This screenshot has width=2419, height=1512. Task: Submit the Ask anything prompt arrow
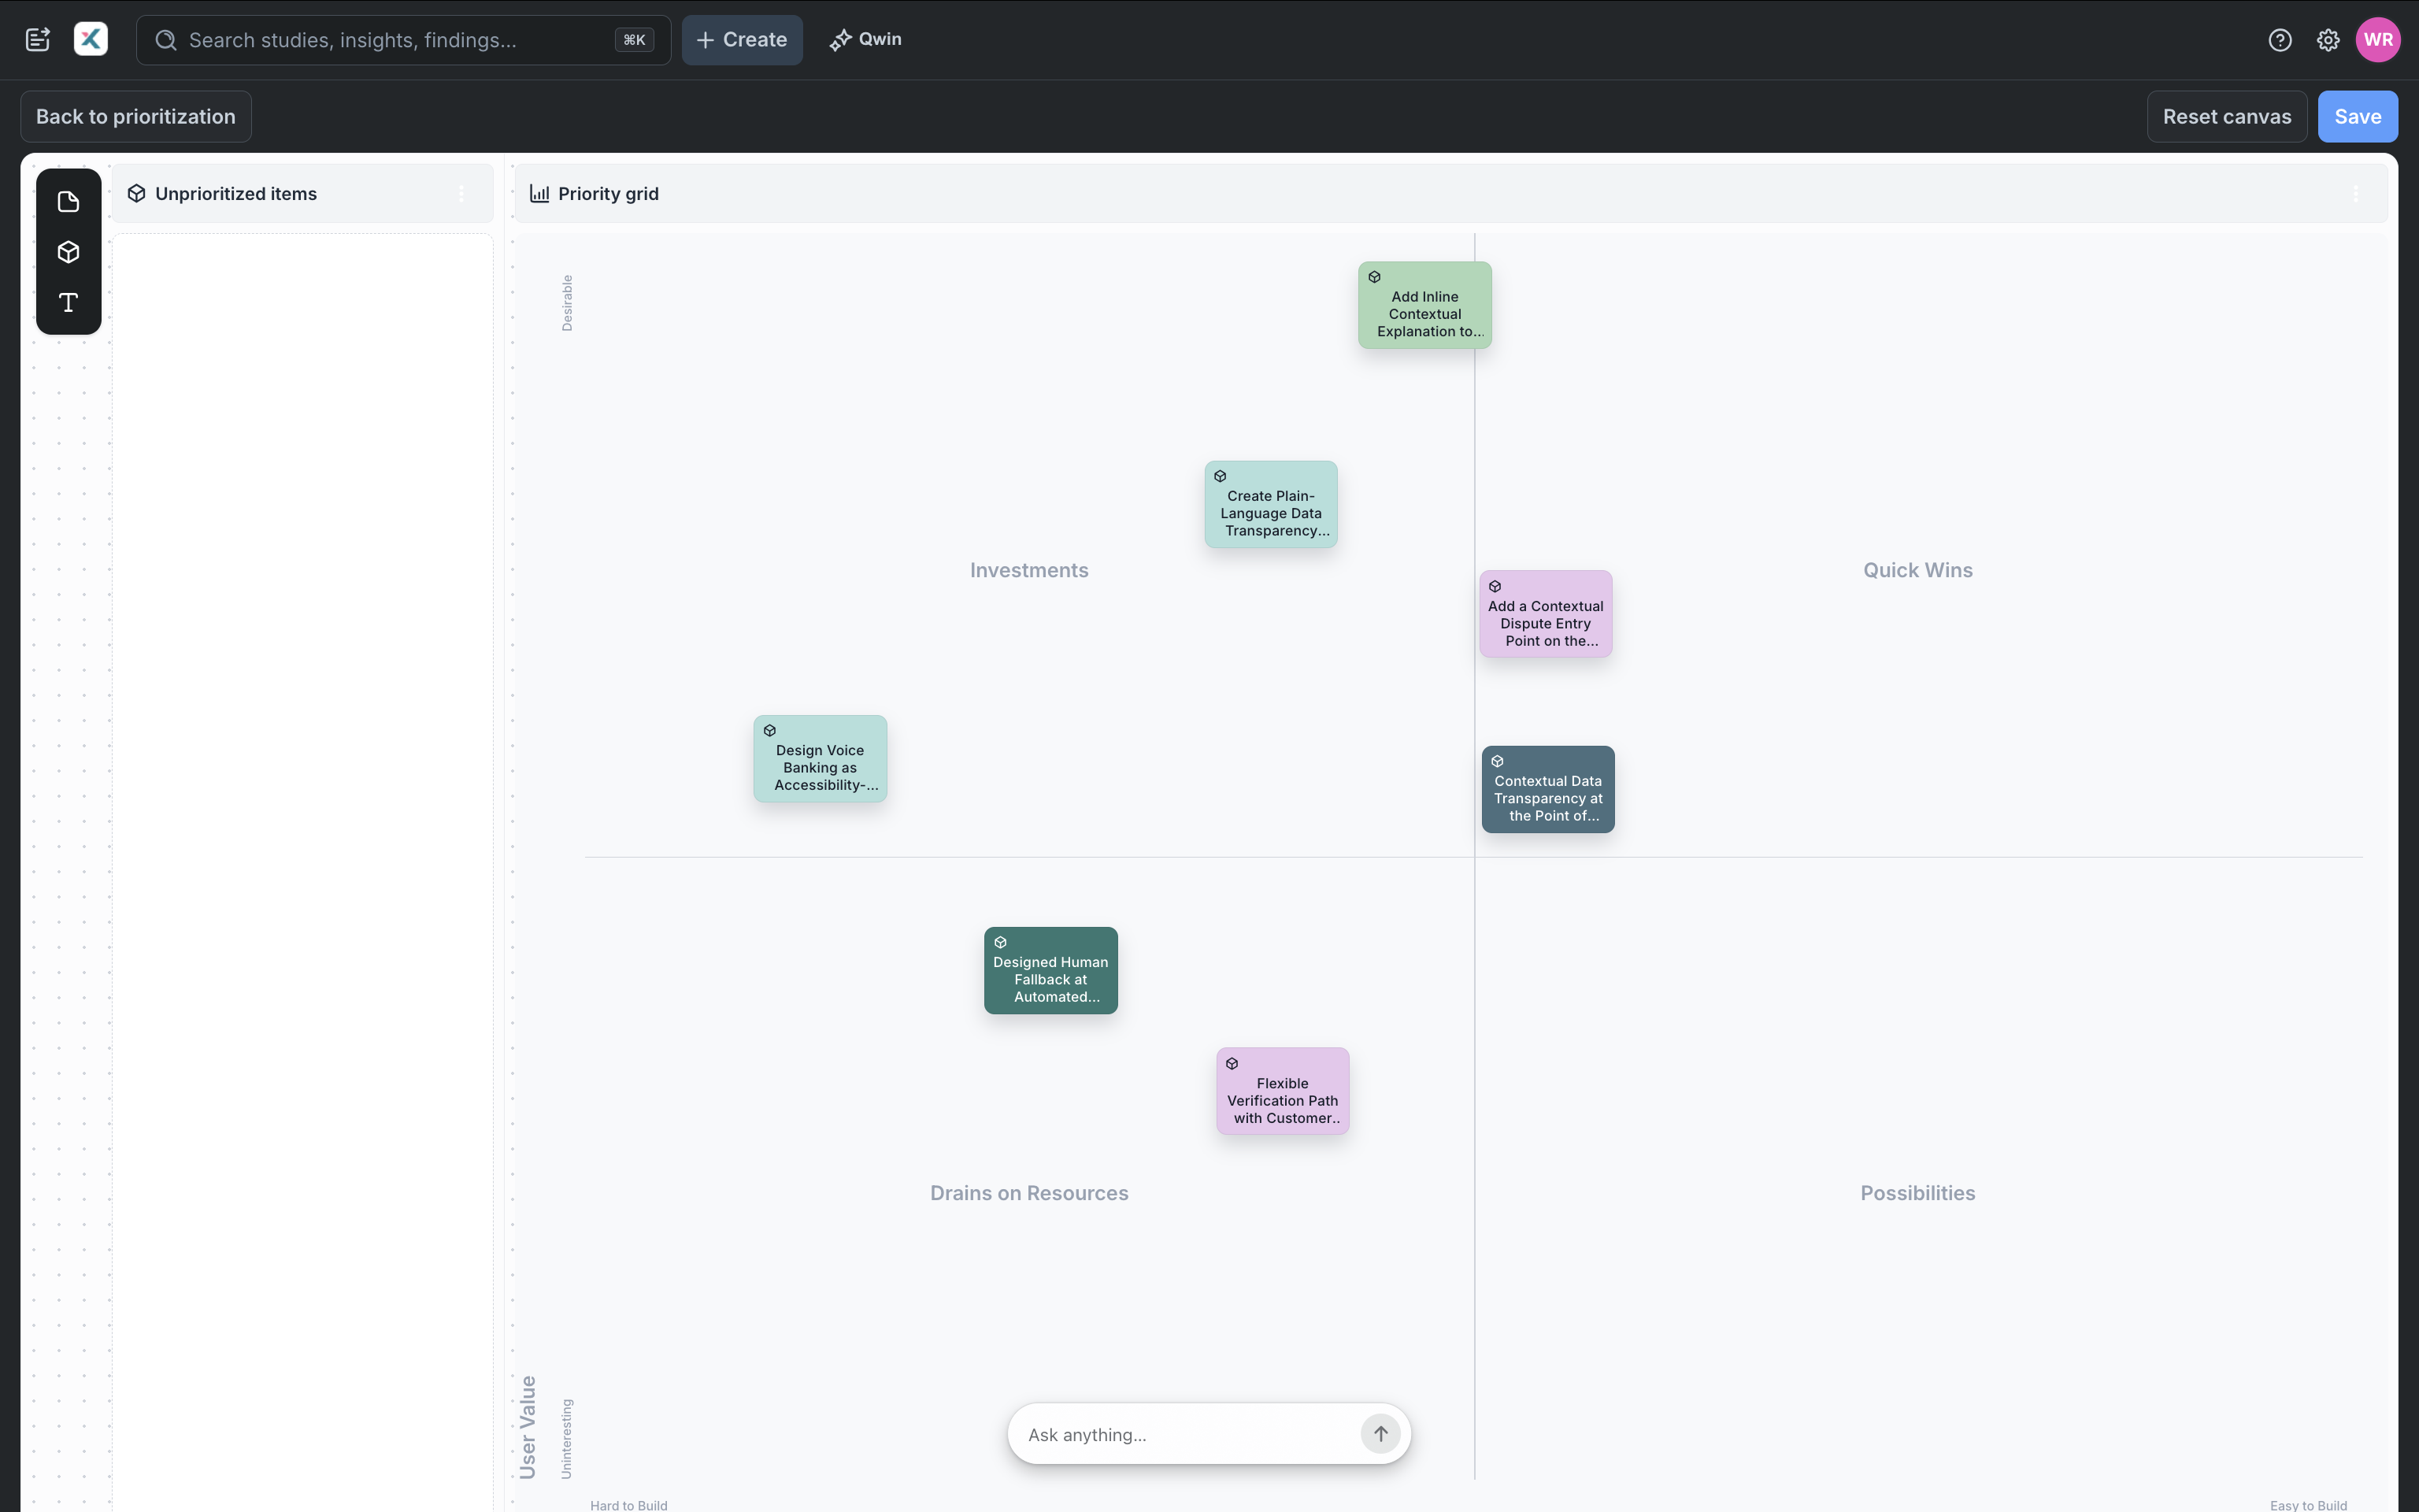pyautogui.click(x=1380, y=1434)
